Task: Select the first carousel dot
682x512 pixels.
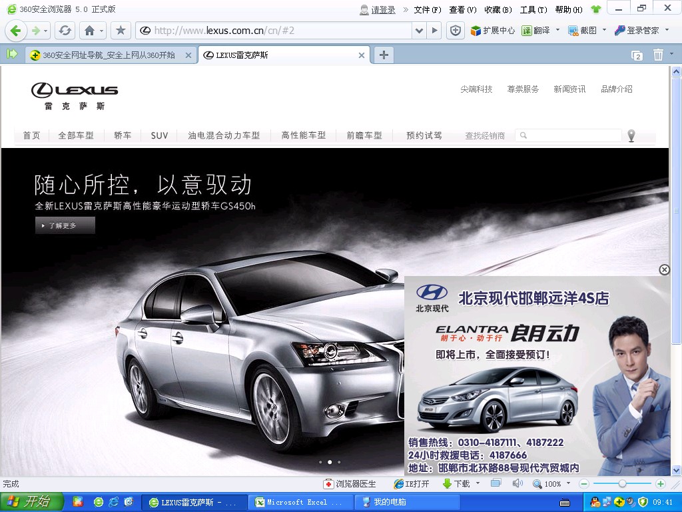Action: click(320, 462)
